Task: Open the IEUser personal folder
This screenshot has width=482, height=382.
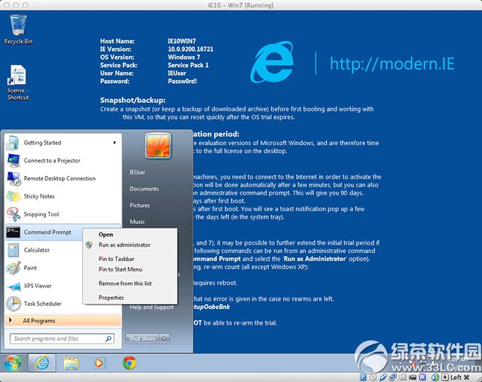Action: (x=138, y=172)
